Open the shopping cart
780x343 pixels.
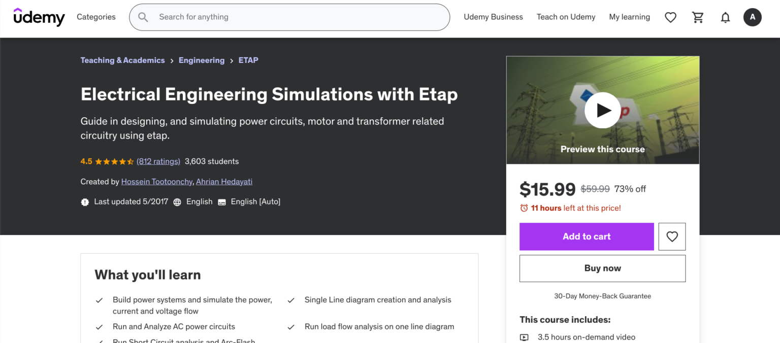pyautogui.click(x=698, y=17)
